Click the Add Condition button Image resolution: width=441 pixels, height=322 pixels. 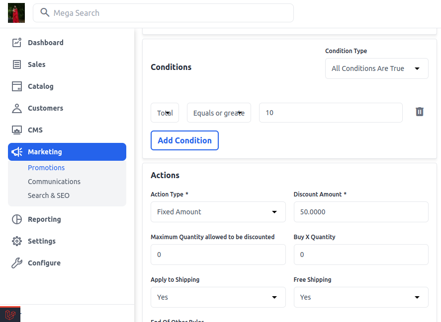tap(184, 140)
